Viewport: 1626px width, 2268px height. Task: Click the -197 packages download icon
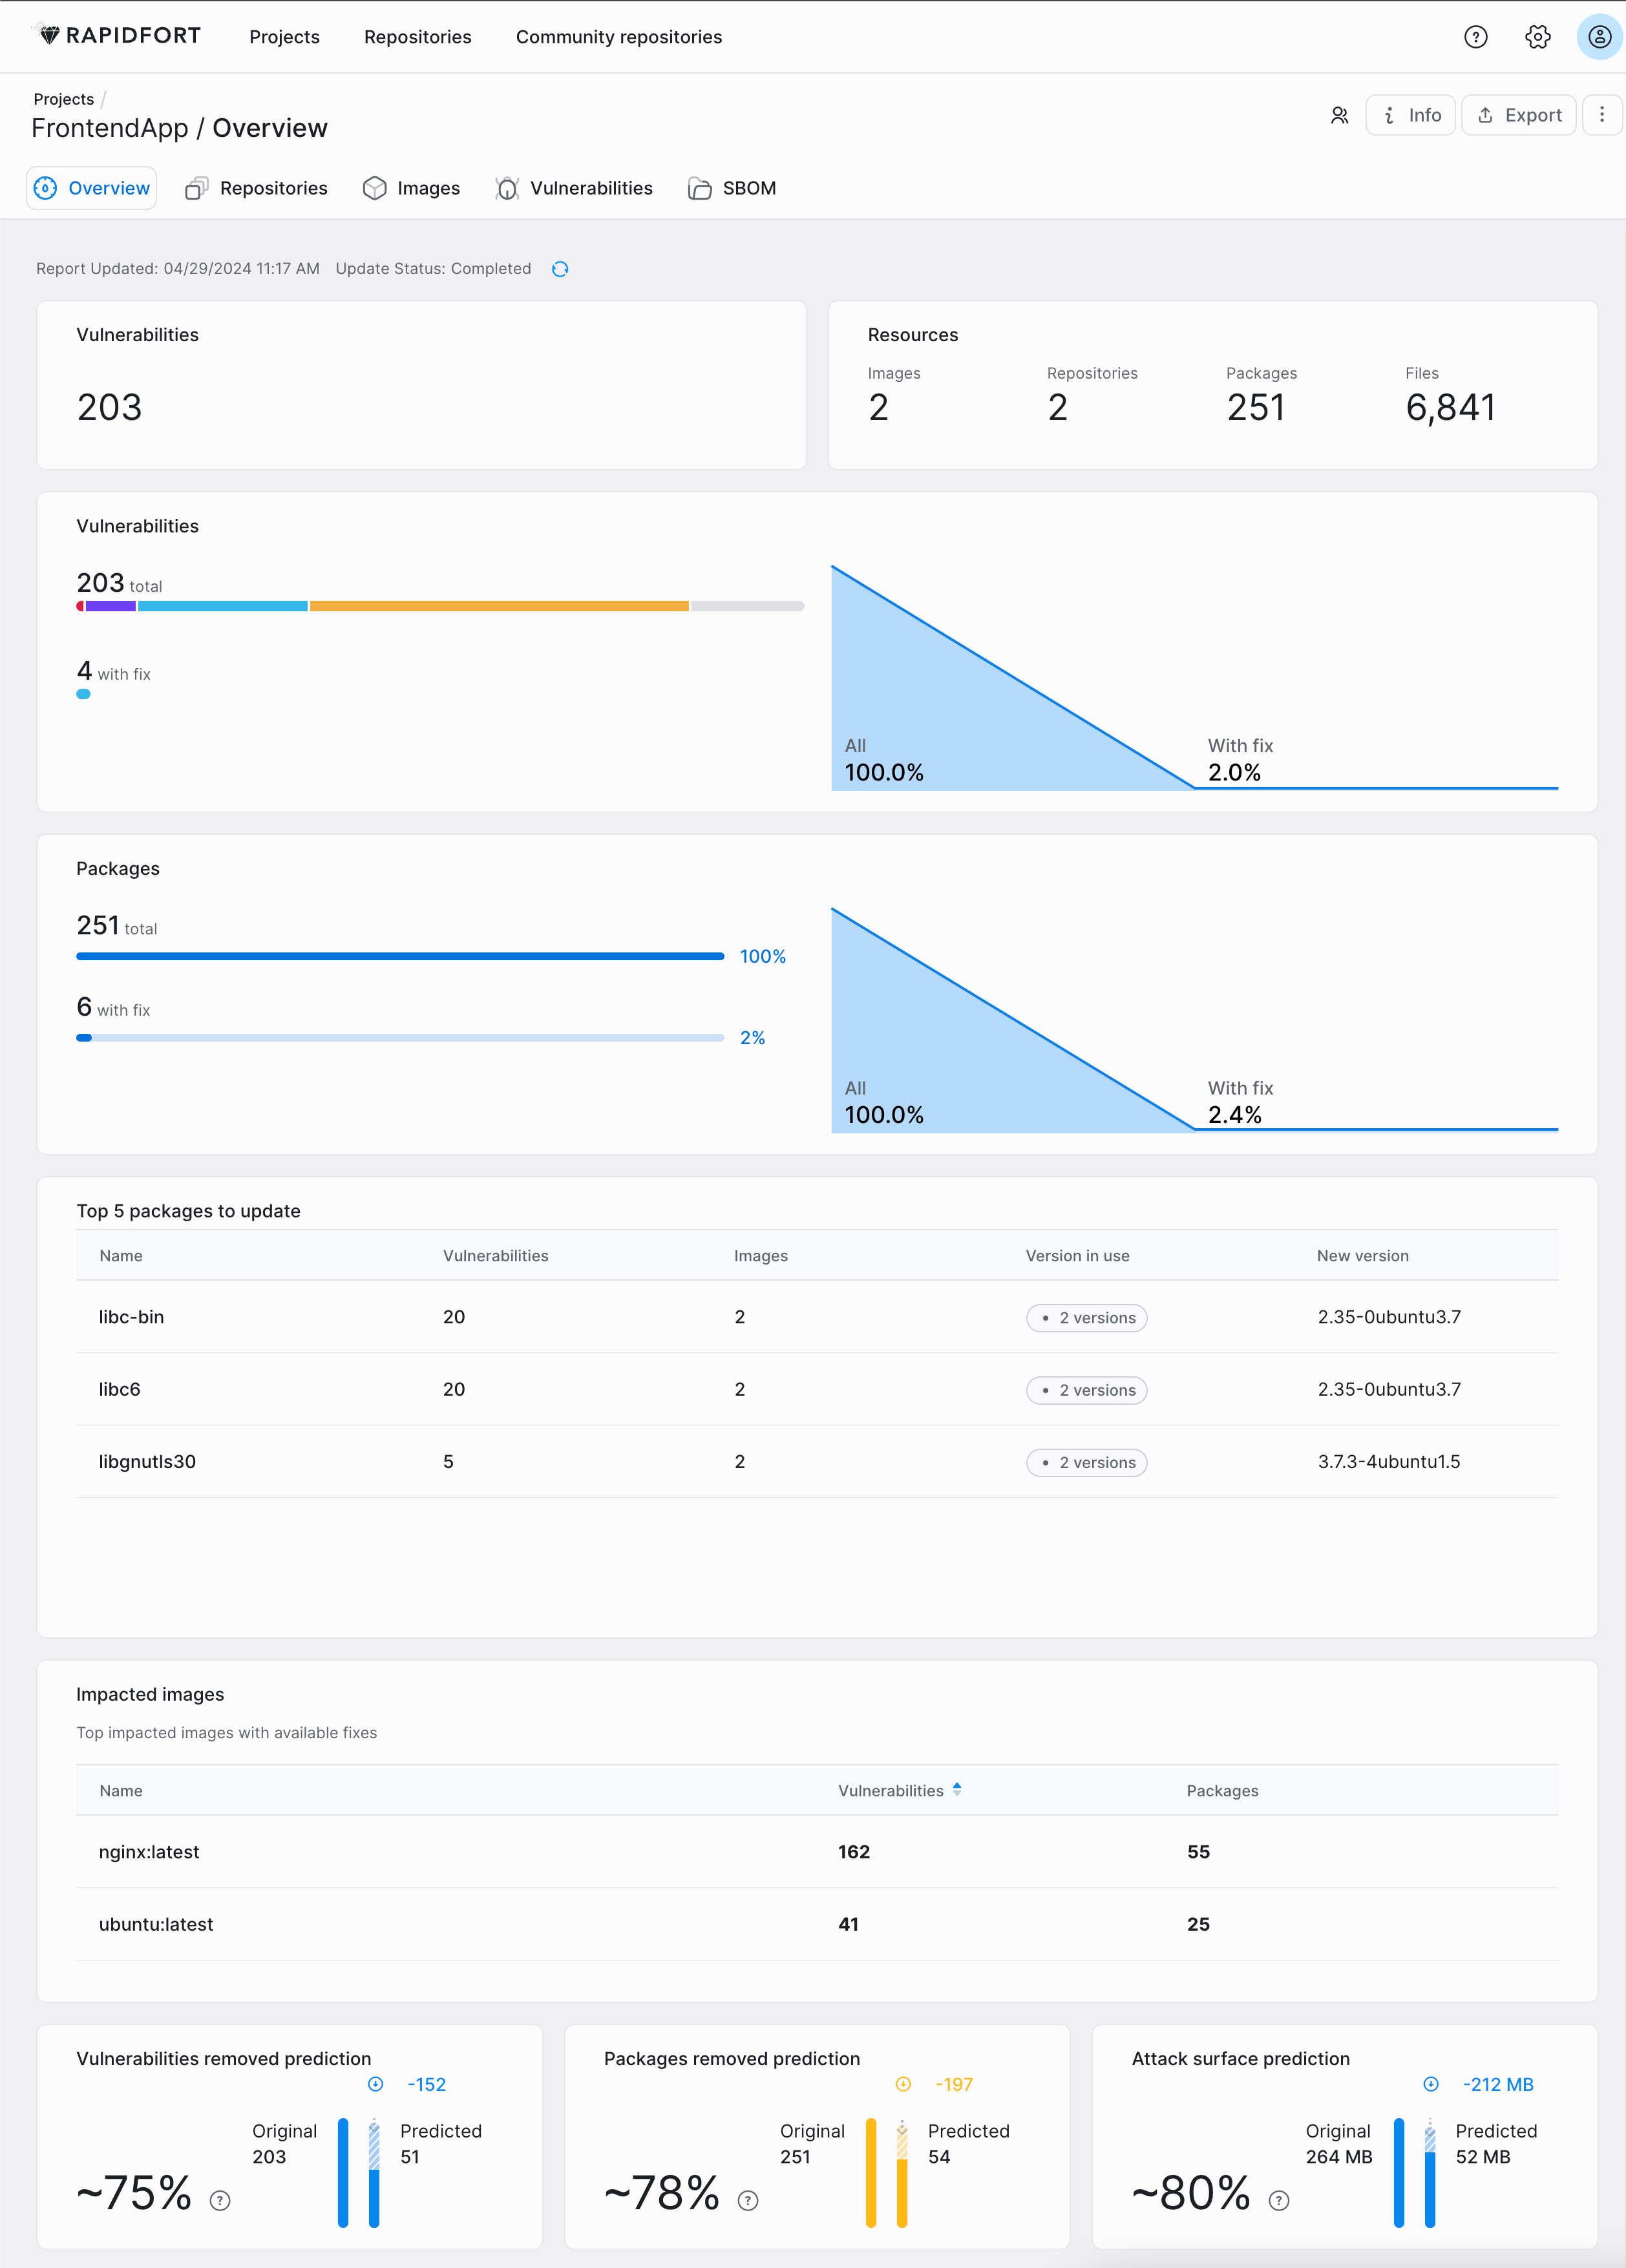[903, 2084]
